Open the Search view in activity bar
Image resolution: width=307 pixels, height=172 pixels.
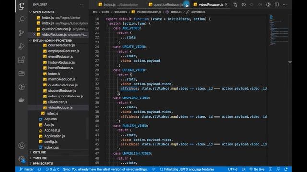[22, 19]
